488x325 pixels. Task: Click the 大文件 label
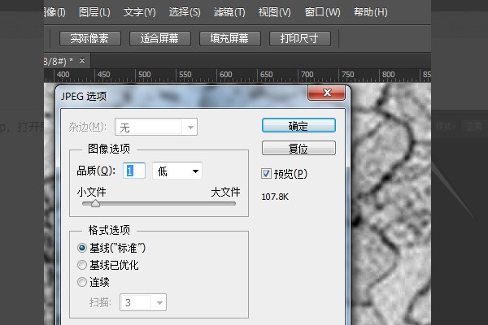click(x=225, y=192)
